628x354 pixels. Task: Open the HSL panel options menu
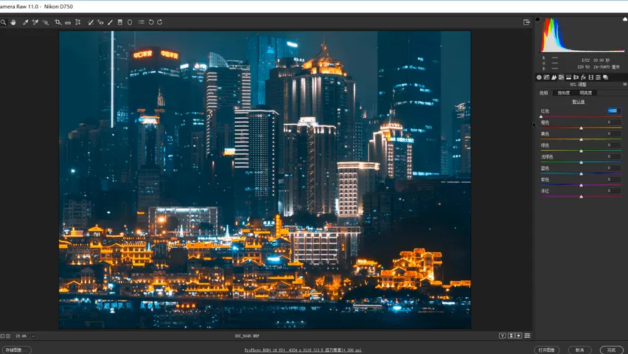(625, 85)
